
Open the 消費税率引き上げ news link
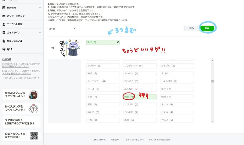click(x=21, y=65)
